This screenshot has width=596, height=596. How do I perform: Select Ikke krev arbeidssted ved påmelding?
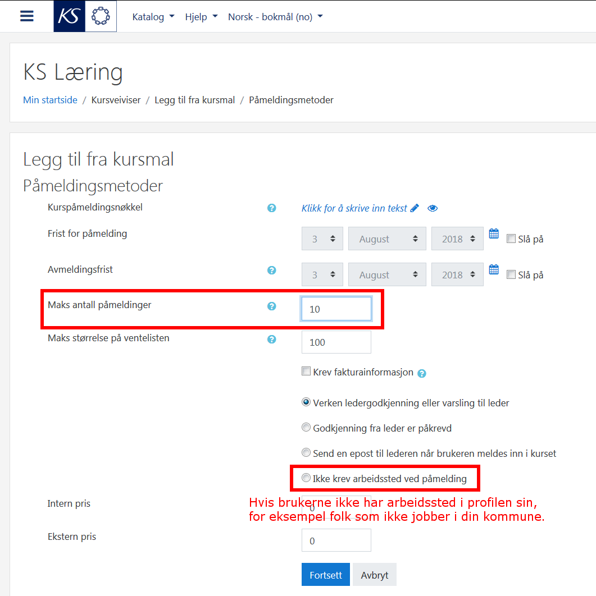tap(306, 478)
